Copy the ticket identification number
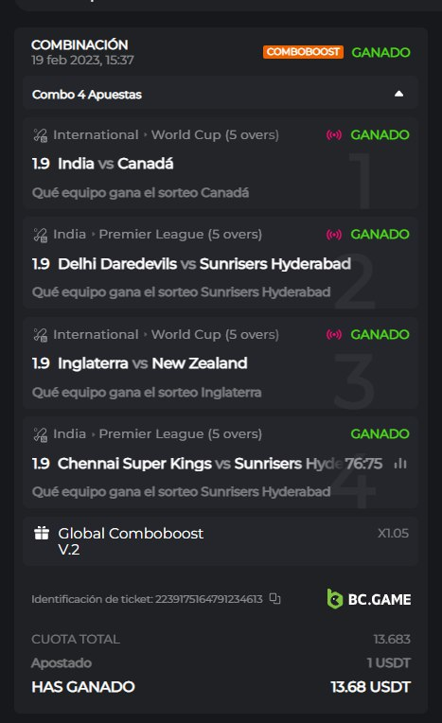The image size is (442, 723). (x=275, y=598)
